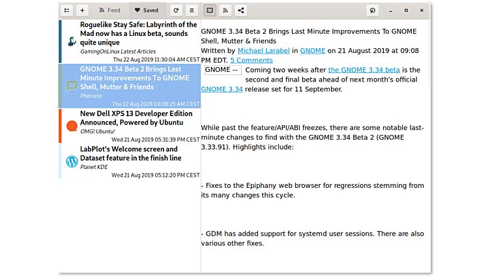Click the Planet KDE WordPress icon
Image resolution: width=490 pixels, height=276 pixels.
point(72,161)
